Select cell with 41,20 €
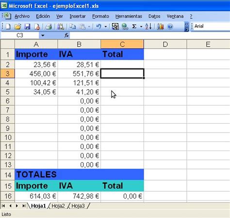 pyautogui.click(x=79, y=92)
